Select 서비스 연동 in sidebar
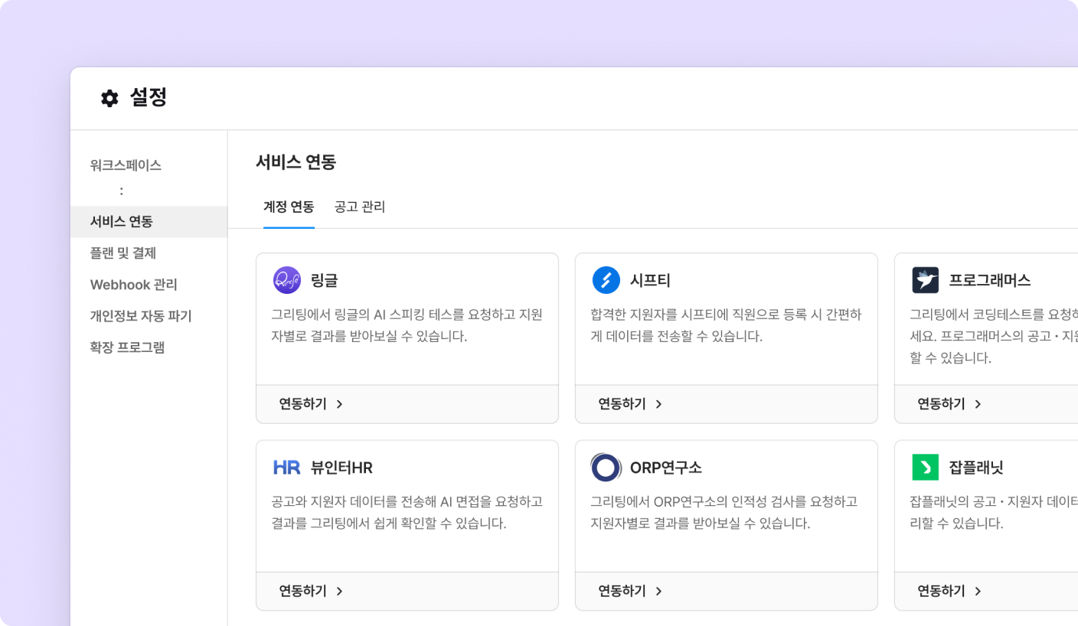 (122, 222)
